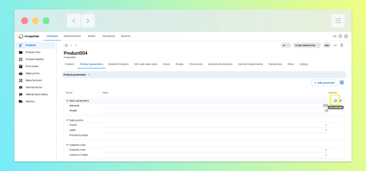The width and height of the screenshot is (366, 171).
Task: Click the Products sidebar icon
Action: coord(20,45)
